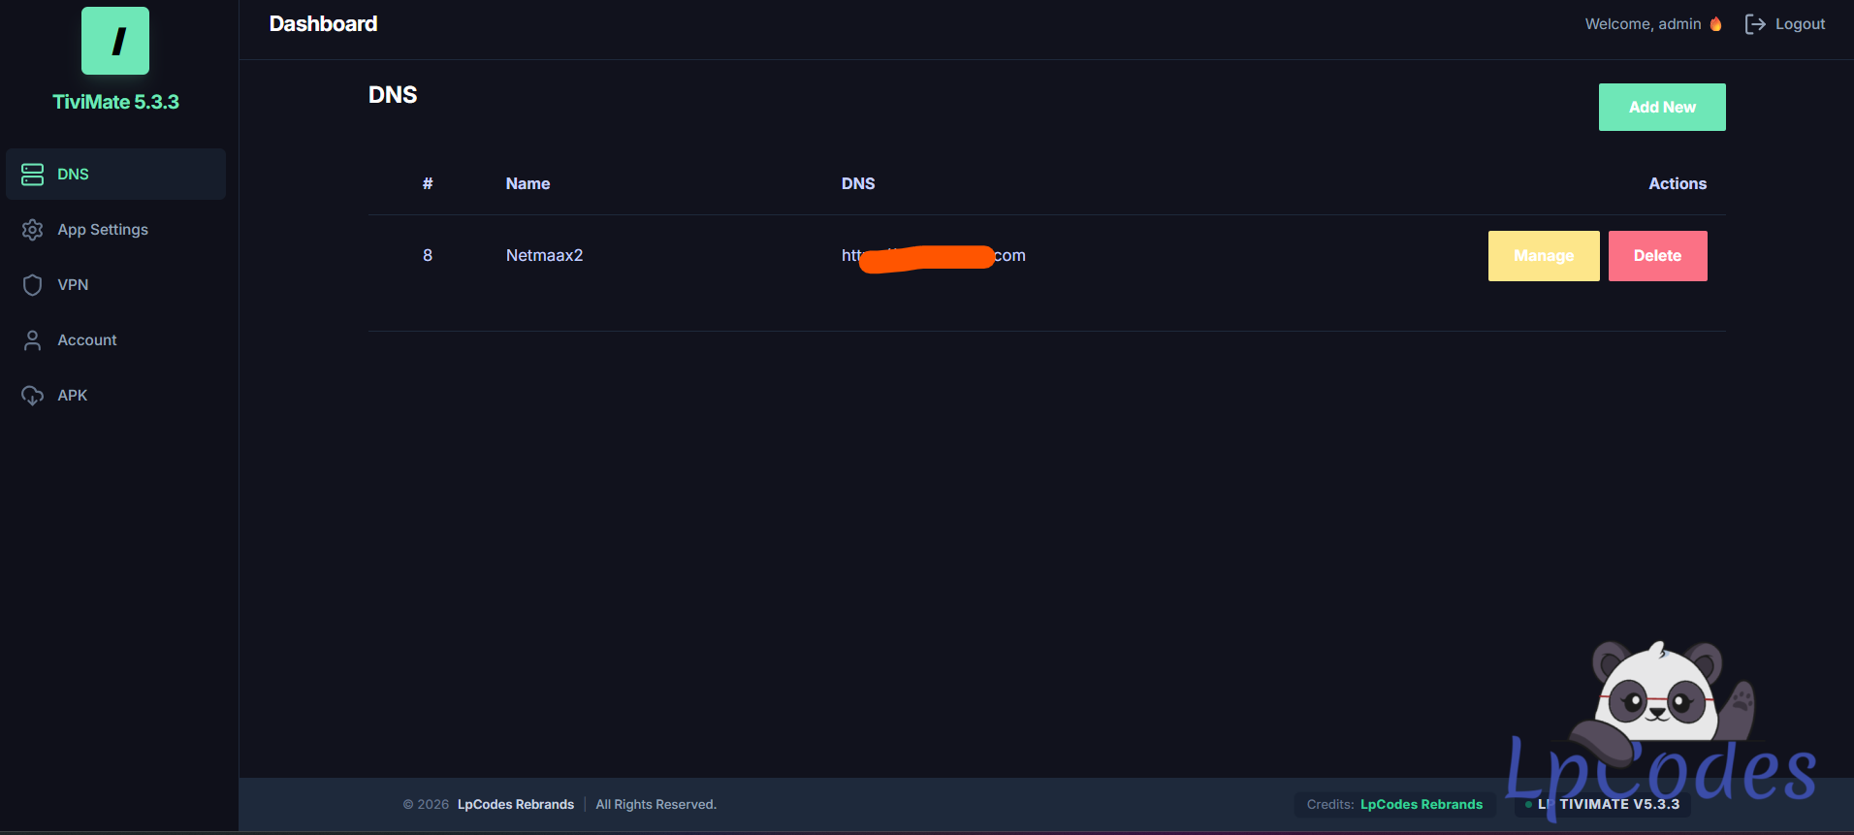Click the APK cloud download icon
Screen dimensions: 1854x835
(32, 396)
